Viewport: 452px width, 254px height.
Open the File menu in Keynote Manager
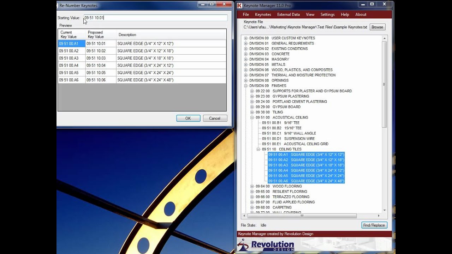click(x=246, y=14)
